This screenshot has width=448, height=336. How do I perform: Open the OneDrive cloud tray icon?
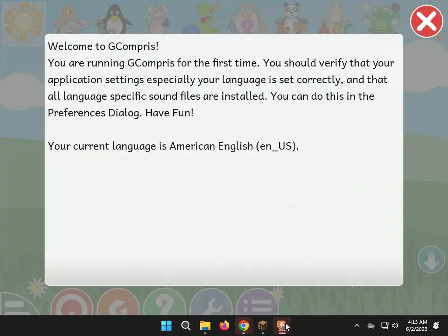click(x=371, y=325)
